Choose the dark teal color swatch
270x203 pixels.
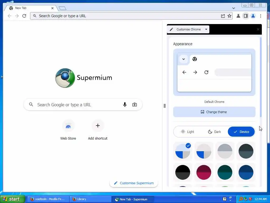pos(225,172)
